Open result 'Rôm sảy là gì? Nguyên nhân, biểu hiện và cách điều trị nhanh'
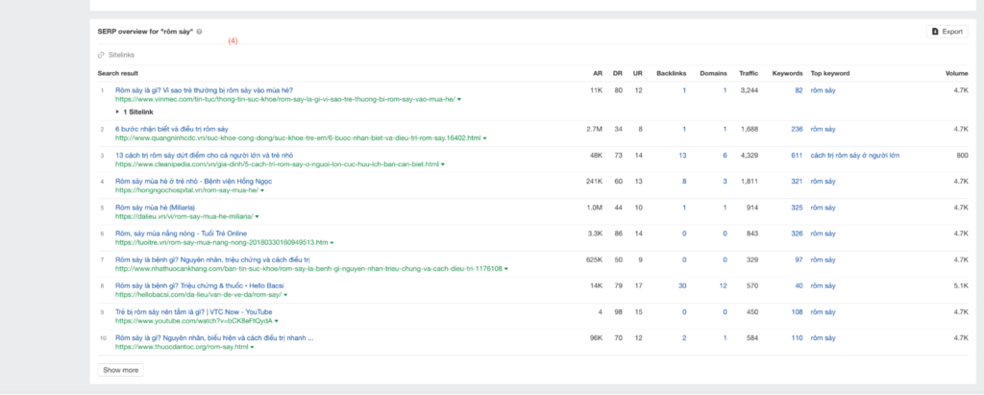The height and width of the screenshot is (395, 984). pos(214,338)
